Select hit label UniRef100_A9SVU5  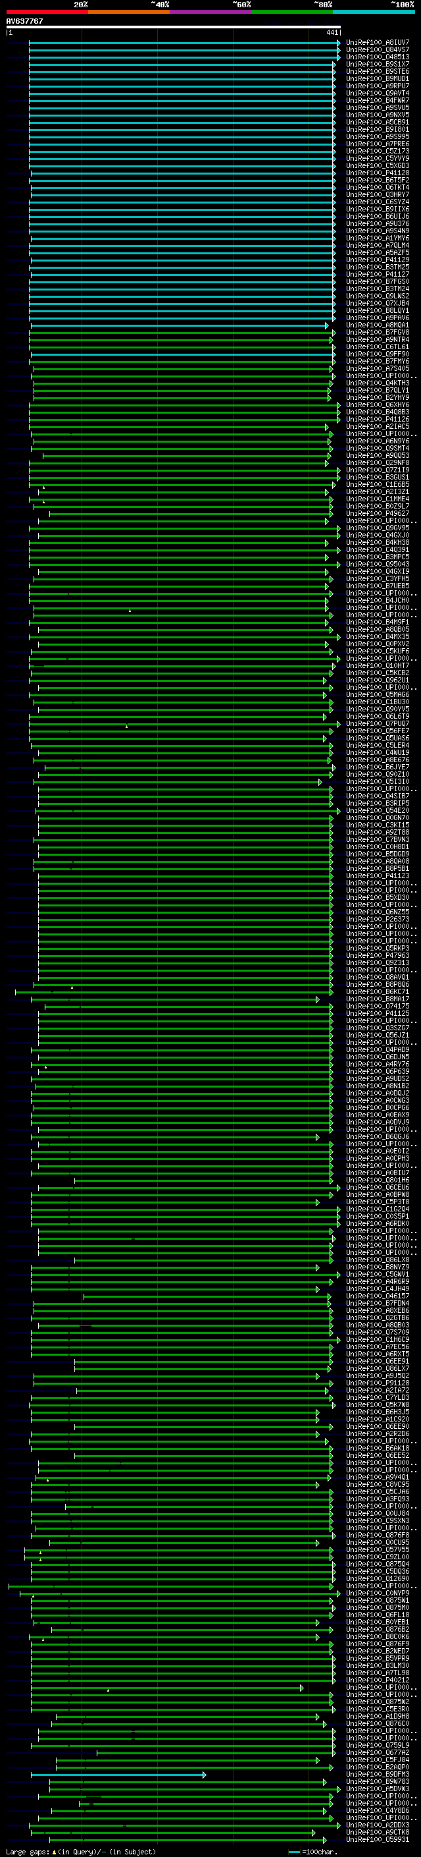pyautogui.click(x=378, y=107)
